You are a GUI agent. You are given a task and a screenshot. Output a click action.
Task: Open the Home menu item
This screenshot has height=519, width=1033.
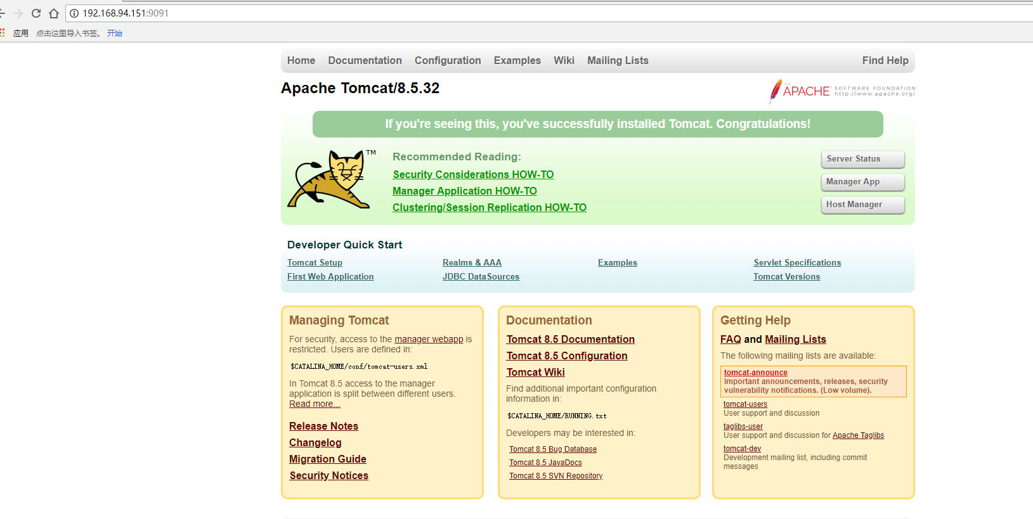click(301, 61)
